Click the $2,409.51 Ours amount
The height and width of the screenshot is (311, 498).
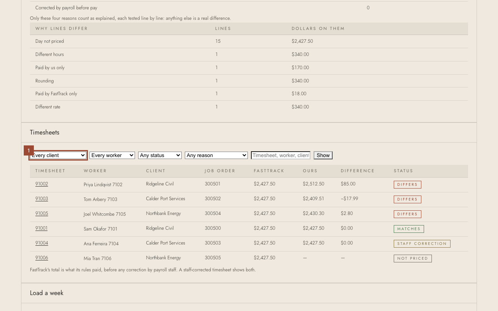point(314,199)
